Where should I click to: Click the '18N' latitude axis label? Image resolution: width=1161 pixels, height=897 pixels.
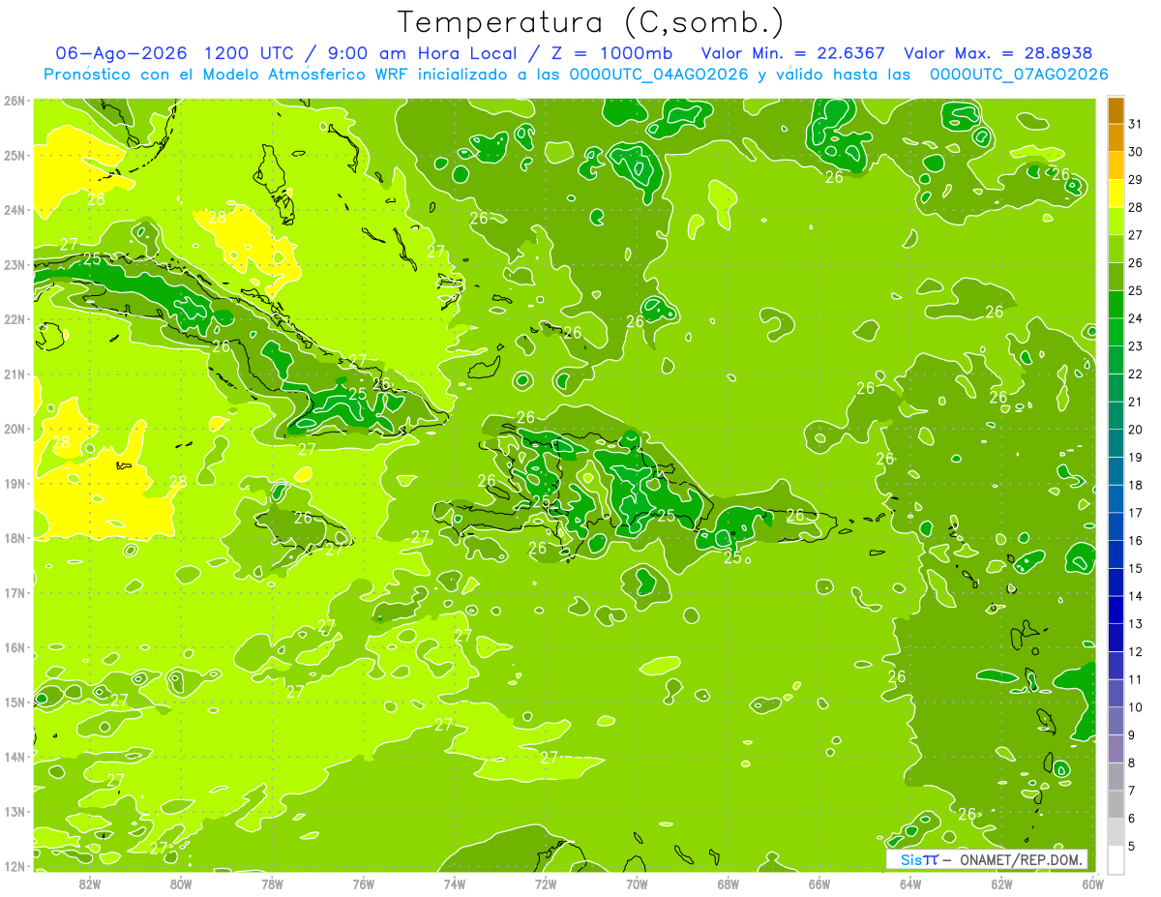click(14, 538)
